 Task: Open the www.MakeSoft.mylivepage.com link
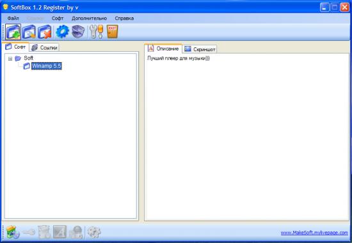point(314,233)
